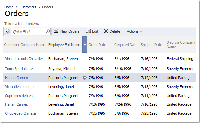Viewport: 200px width, 123px height.
Task: Open Chop-suey Chinese customer link
Action: pyautogui.click(x=21, y=113)
